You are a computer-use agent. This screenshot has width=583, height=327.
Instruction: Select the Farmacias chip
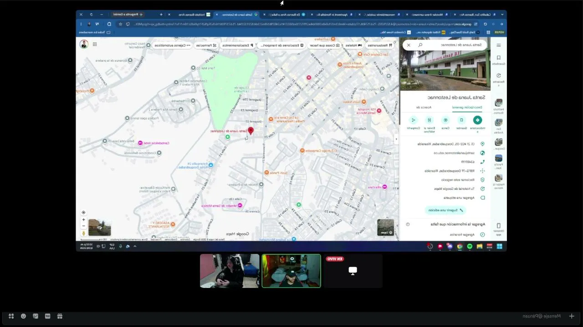coord(206,45)
